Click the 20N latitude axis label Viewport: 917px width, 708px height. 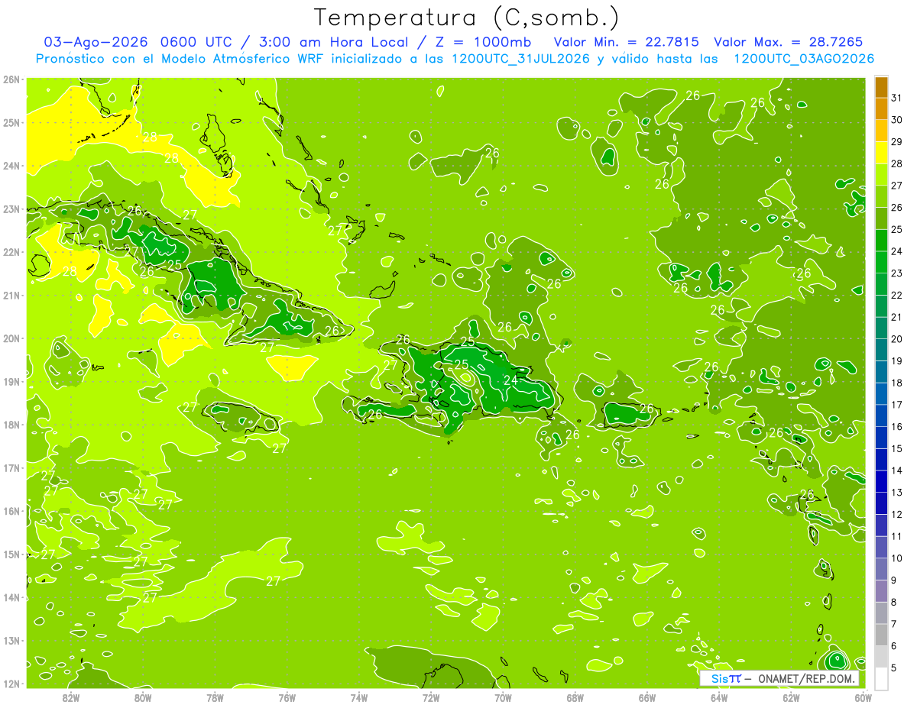point(11,338)
